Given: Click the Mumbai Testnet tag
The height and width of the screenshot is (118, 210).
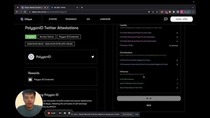Looking at the screenshot, I should 47,37.
